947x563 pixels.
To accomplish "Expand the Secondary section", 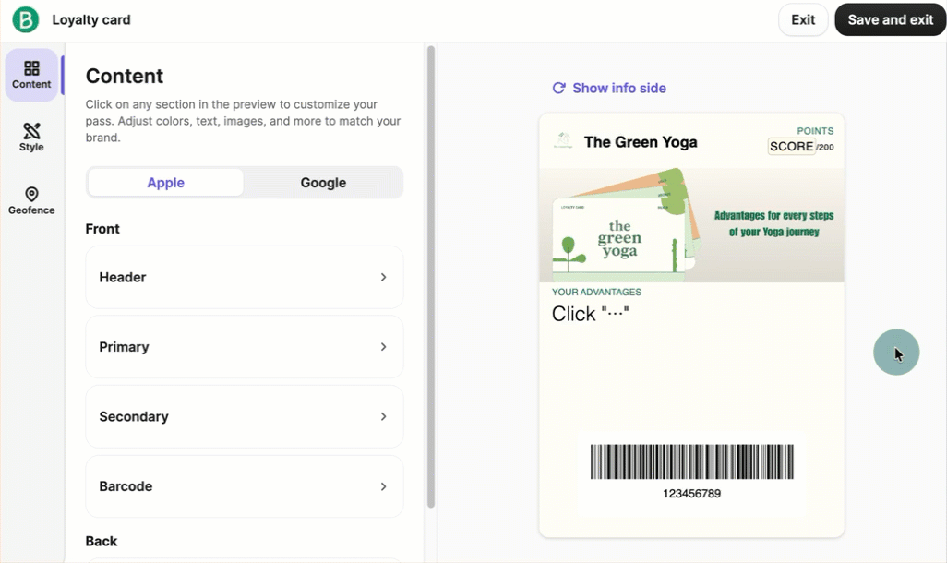I will point(244,417).
